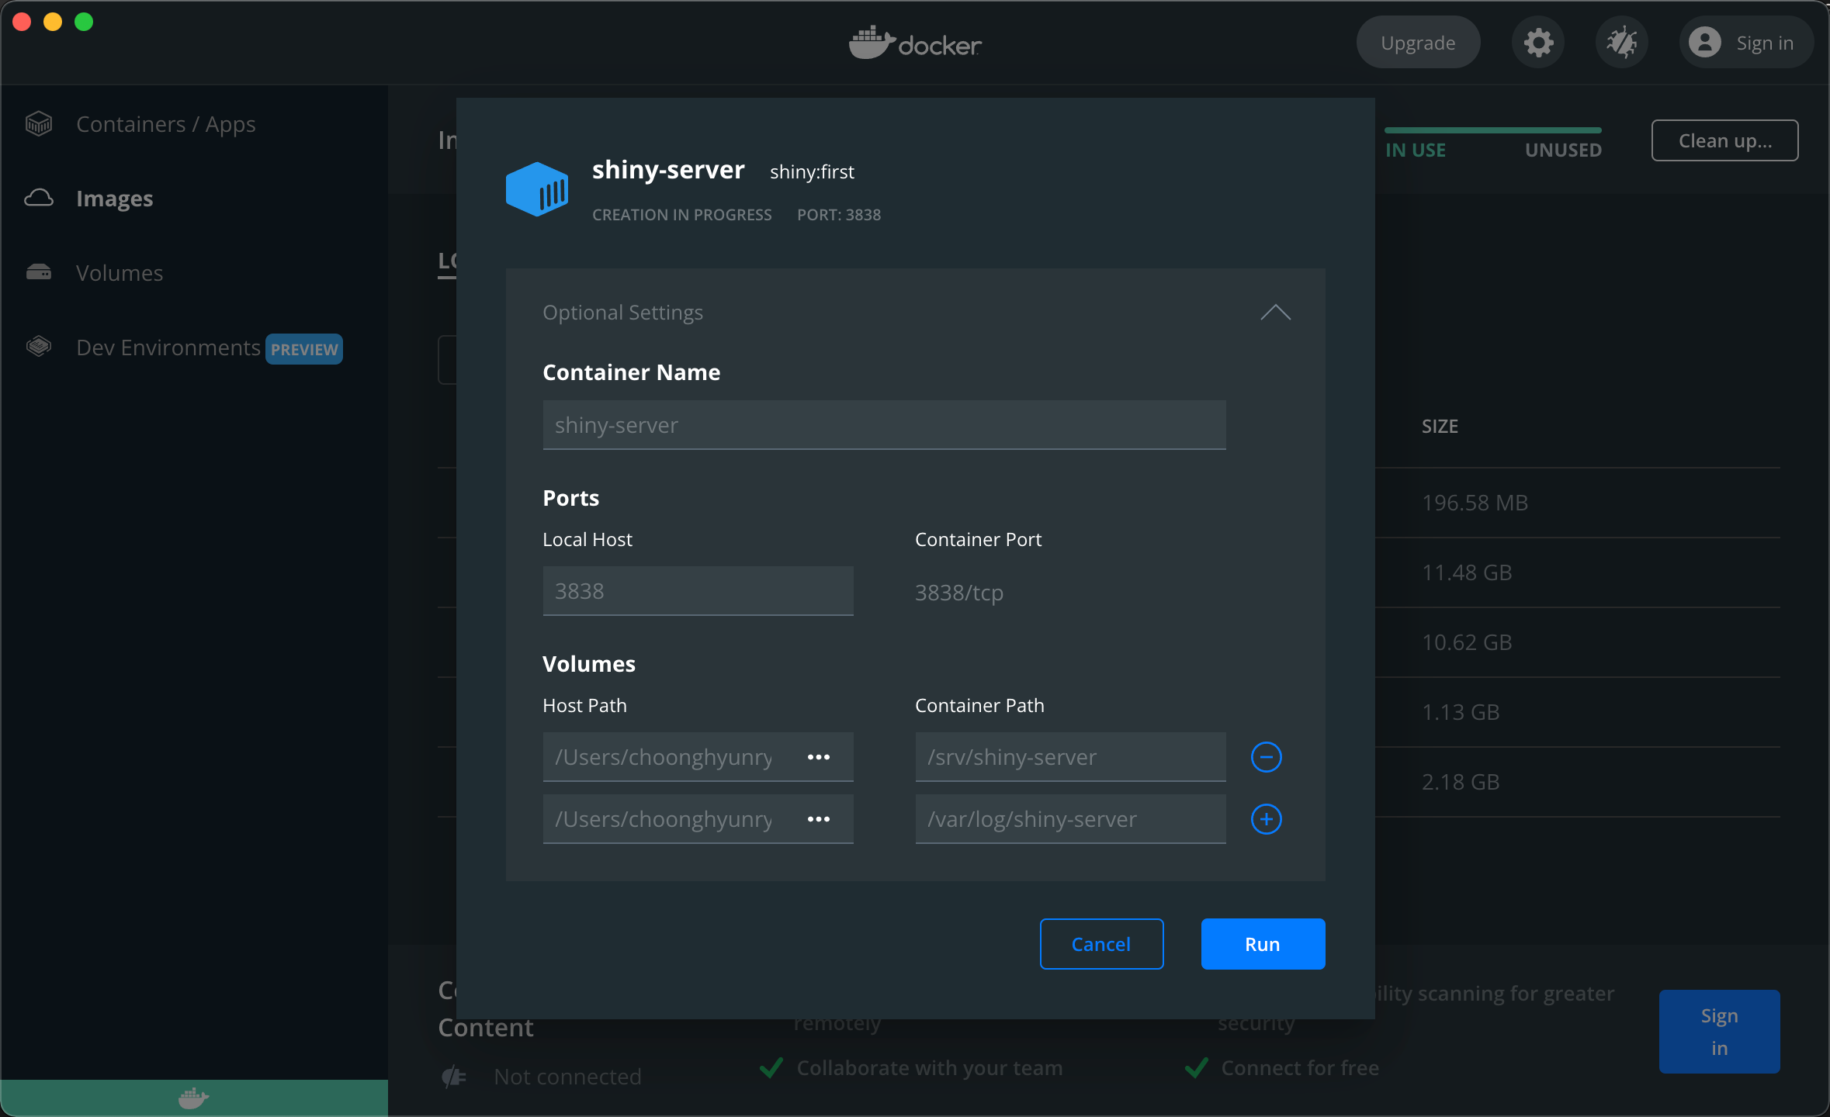This screenshot has width=1830, height=1117.
Task: Focus the Container Name input field
Action: point(884,425)
